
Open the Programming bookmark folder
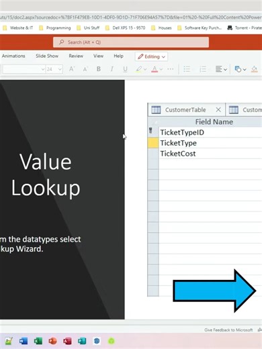point(55,28)
